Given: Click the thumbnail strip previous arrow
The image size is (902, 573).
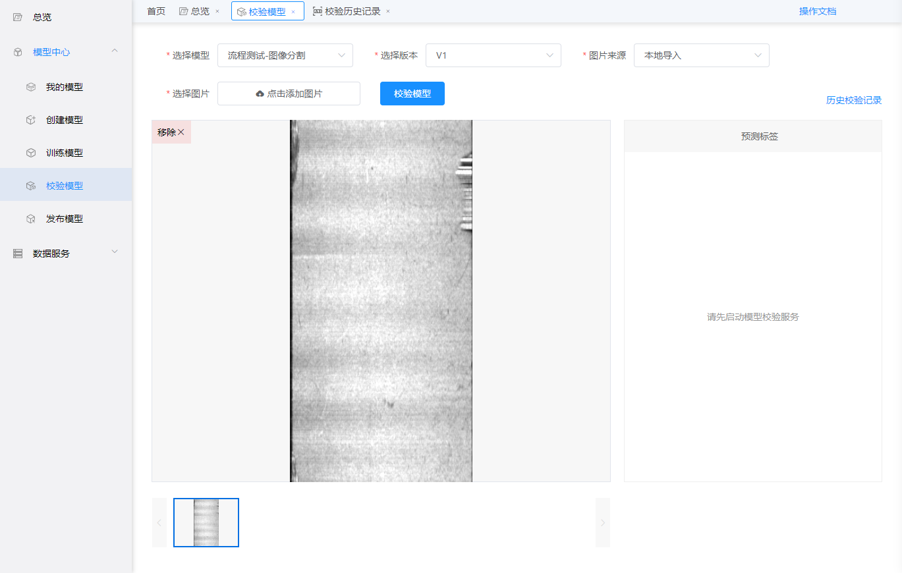Looking at the screenshot, I should 159,523.
